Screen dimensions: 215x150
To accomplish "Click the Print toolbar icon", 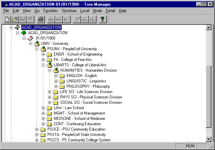I will tap(41, 19).
